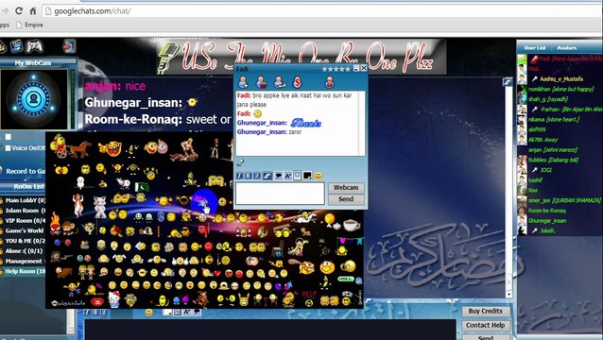Pick the Hello Kitty emoticon
Viewport: 603px width, 340px height.
coord(113,298)
